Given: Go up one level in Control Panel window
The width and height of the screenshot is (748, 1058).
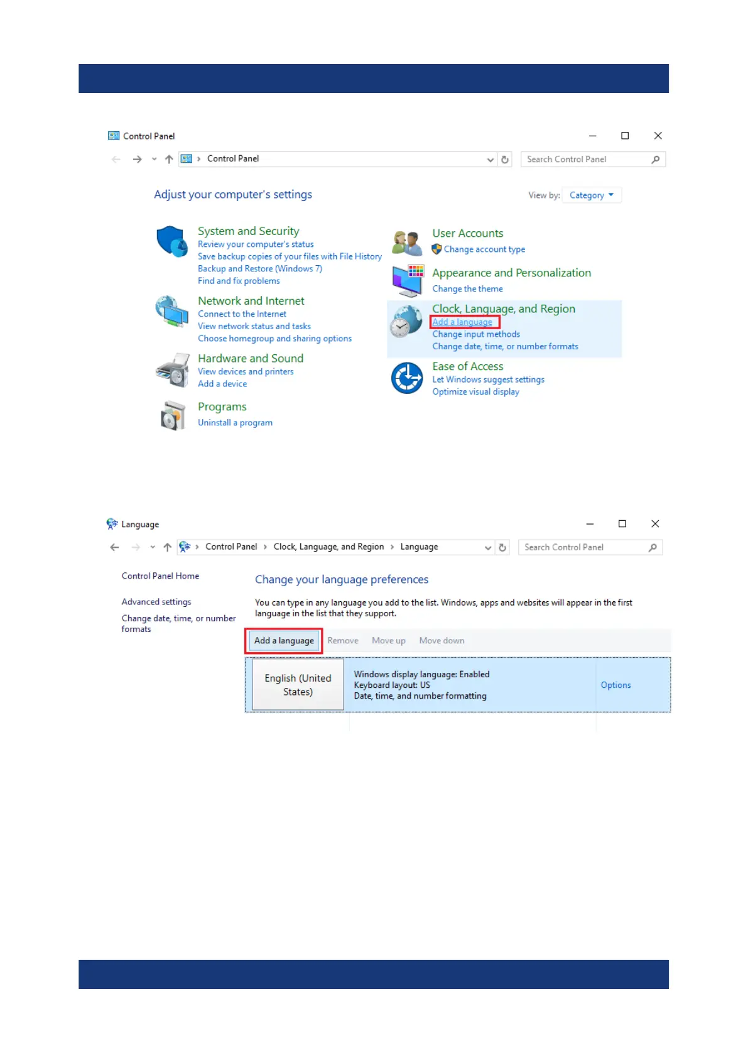Looking at the screenshot, I should (169, 160).
